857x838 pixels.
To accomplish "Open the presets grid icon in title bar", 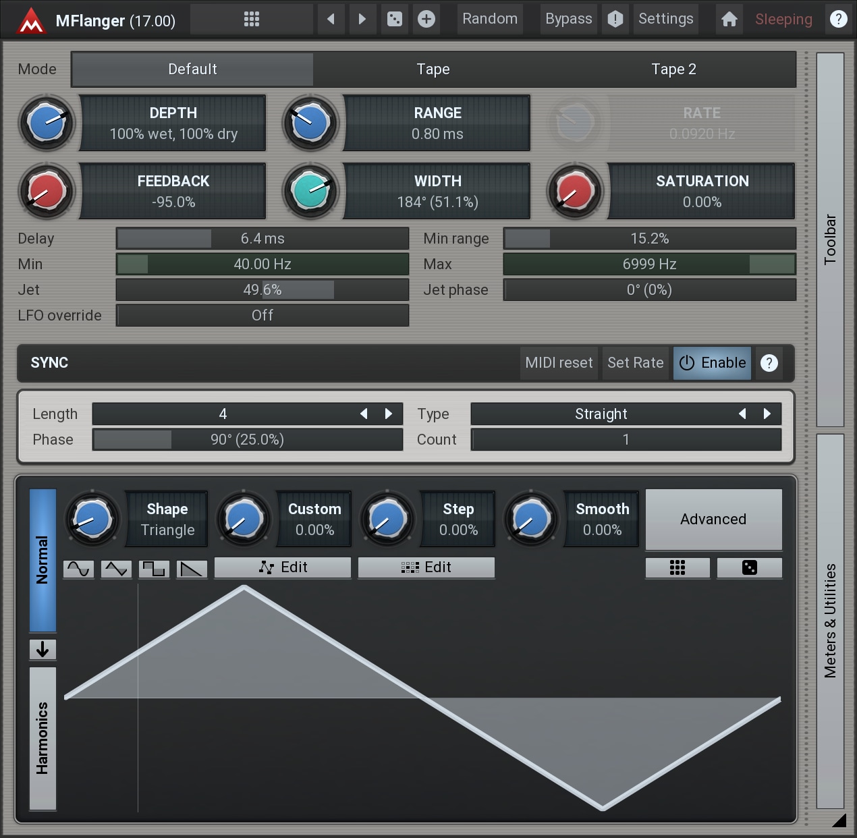I will [251, 19].
